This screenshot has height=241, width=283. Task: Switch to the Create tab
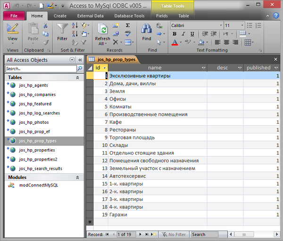pyautogui.click(x=60, y=16)
